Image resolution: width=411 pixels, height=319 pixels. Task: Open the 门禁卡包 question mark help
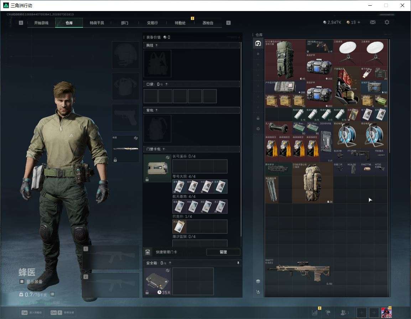164,149
